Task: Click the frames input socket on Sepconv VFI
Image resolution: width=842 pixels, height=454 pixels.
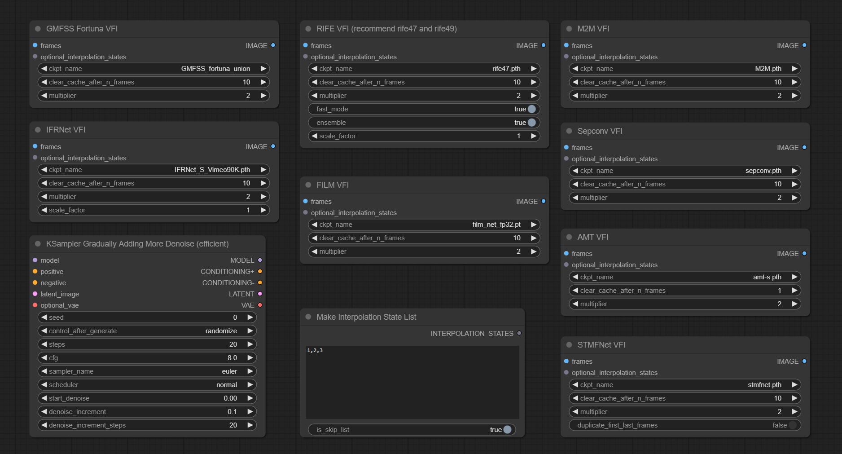Action: tap(566, 147)
